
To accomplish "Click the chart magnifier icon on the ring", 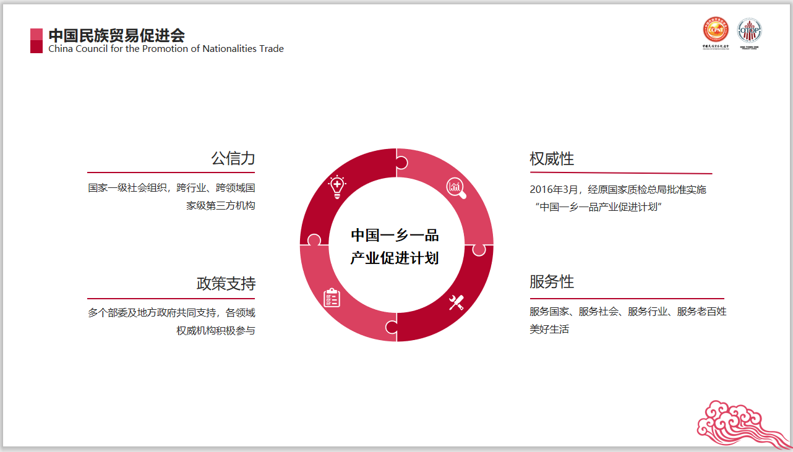I will pyautogui.click(x=456, y=187).
